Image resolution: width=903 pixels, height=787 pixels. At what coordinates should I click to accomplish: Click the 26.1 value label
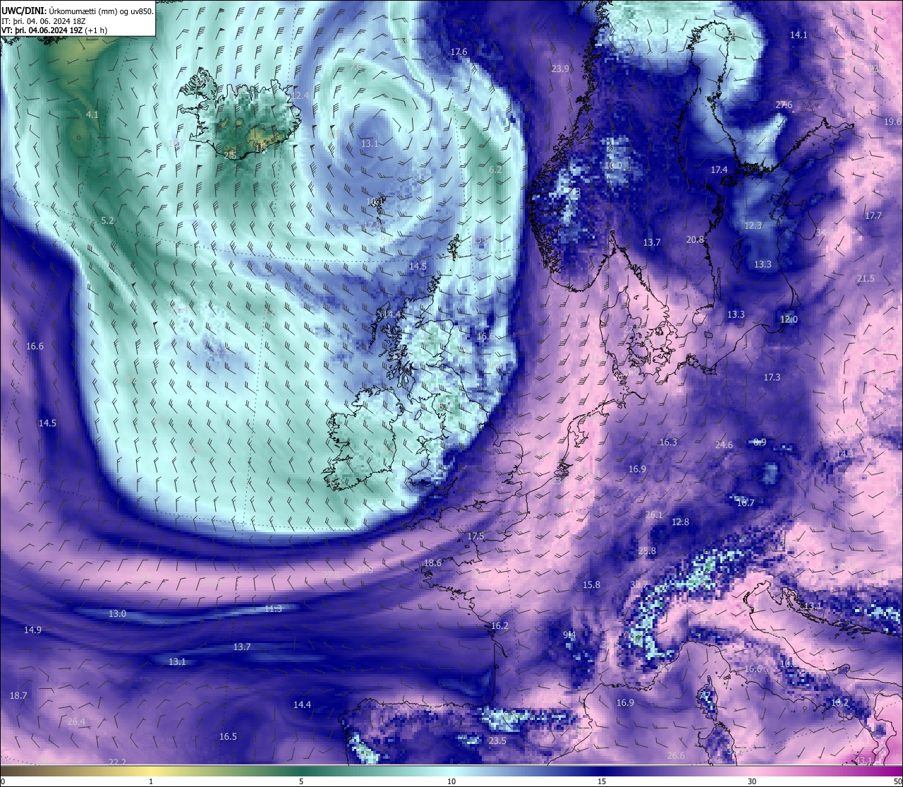(654, 515)
